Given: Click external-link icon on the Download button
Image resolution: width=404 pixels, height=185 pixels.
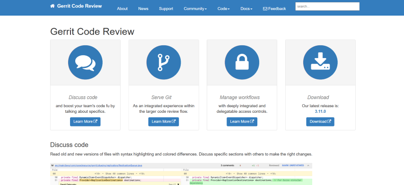Looking at the screenshot, I should (x=329, y=122).
